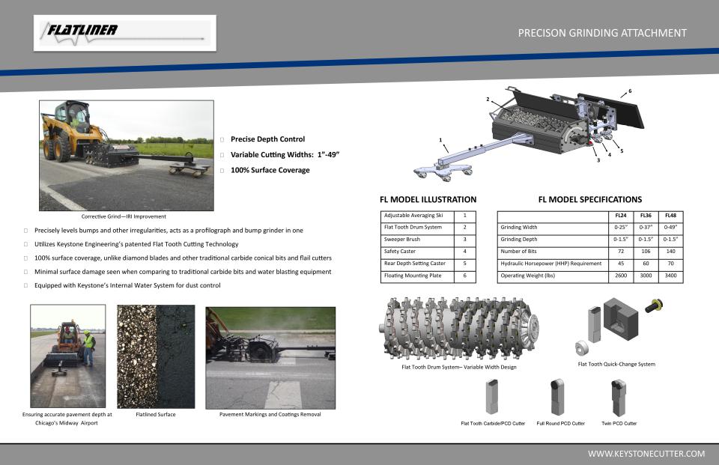The width and height of the screenshot is (719, 465).
Task: Click the 'Adjustable Averaging Ski' table row
Action: click(x=428, y=216)
